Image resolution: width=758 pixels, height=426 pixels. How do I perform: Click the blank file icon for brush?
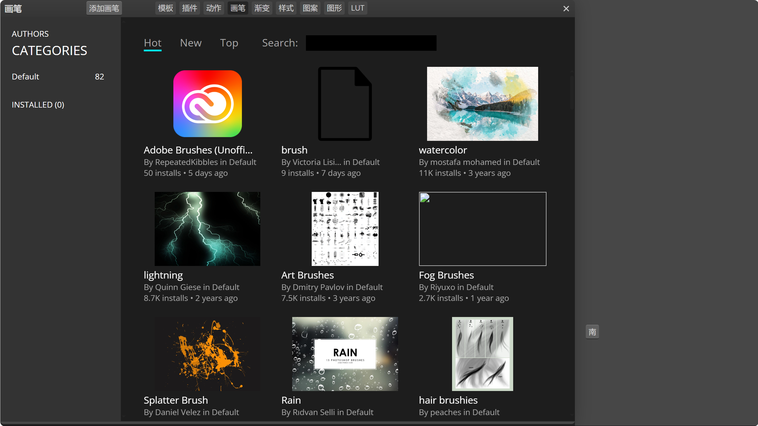click(x=345, y=104)
